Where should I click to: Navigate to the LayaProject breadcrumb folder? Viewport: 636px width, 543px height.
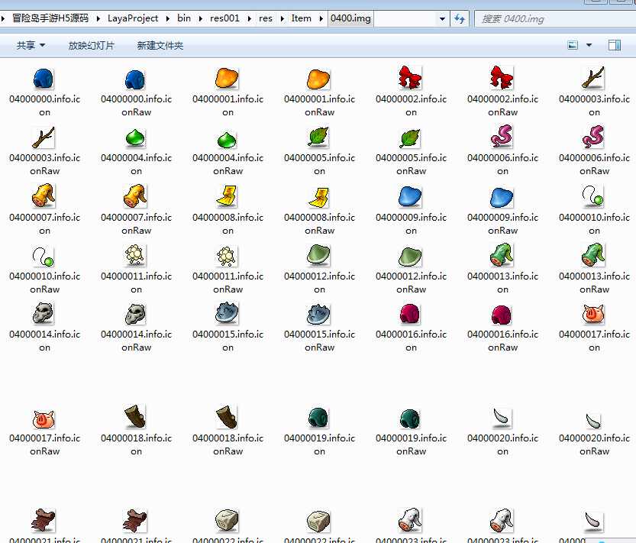[133, 18]
